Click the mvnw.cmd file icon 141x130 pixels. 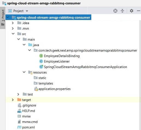coord(19,122)
